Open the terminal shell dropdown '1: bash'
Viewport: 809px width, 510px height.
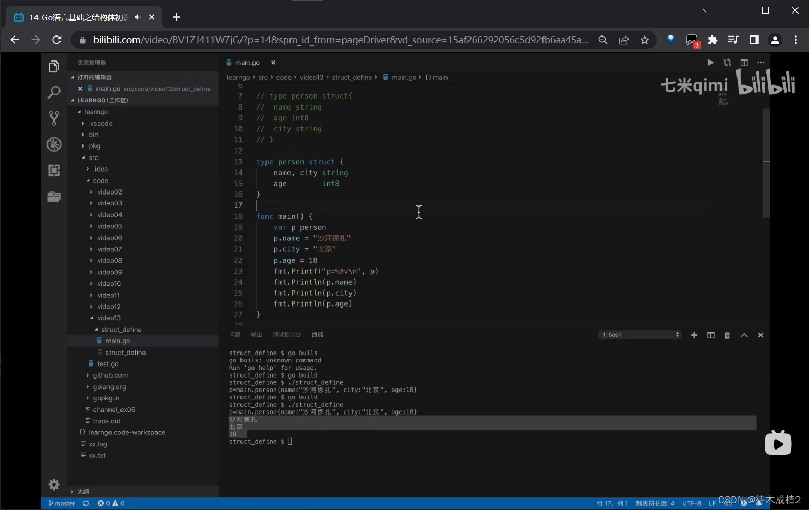[x=640, y=335]
